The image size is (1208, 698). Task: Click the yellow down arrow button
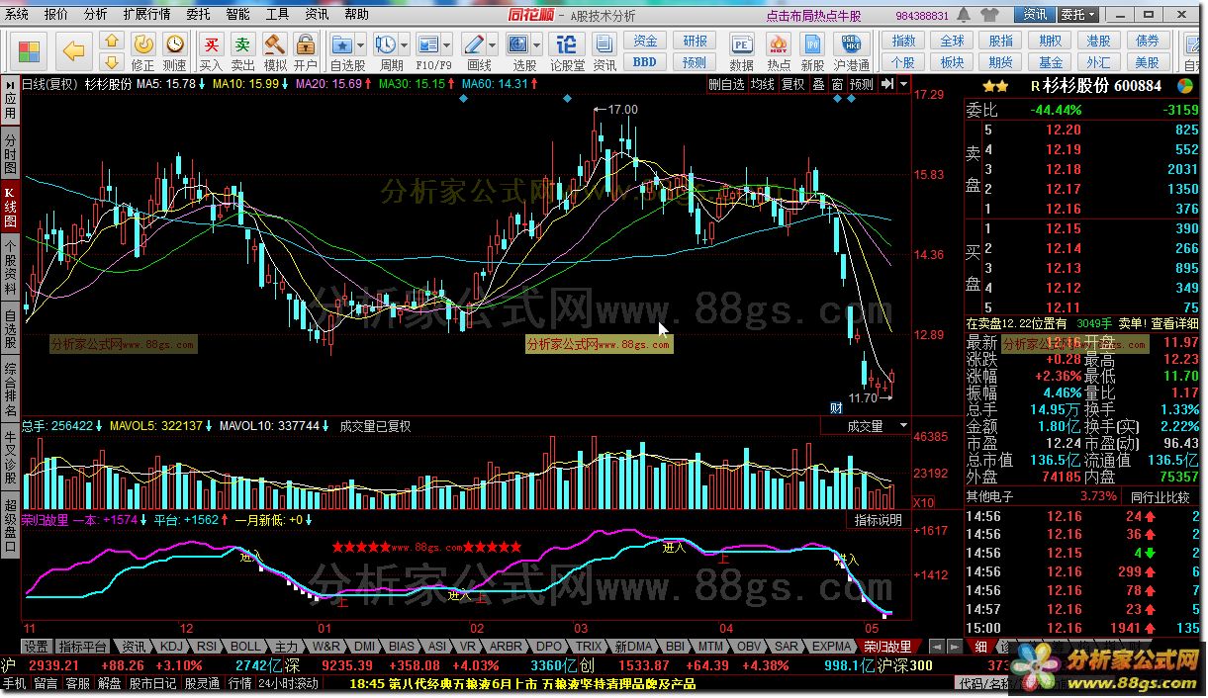112,61
